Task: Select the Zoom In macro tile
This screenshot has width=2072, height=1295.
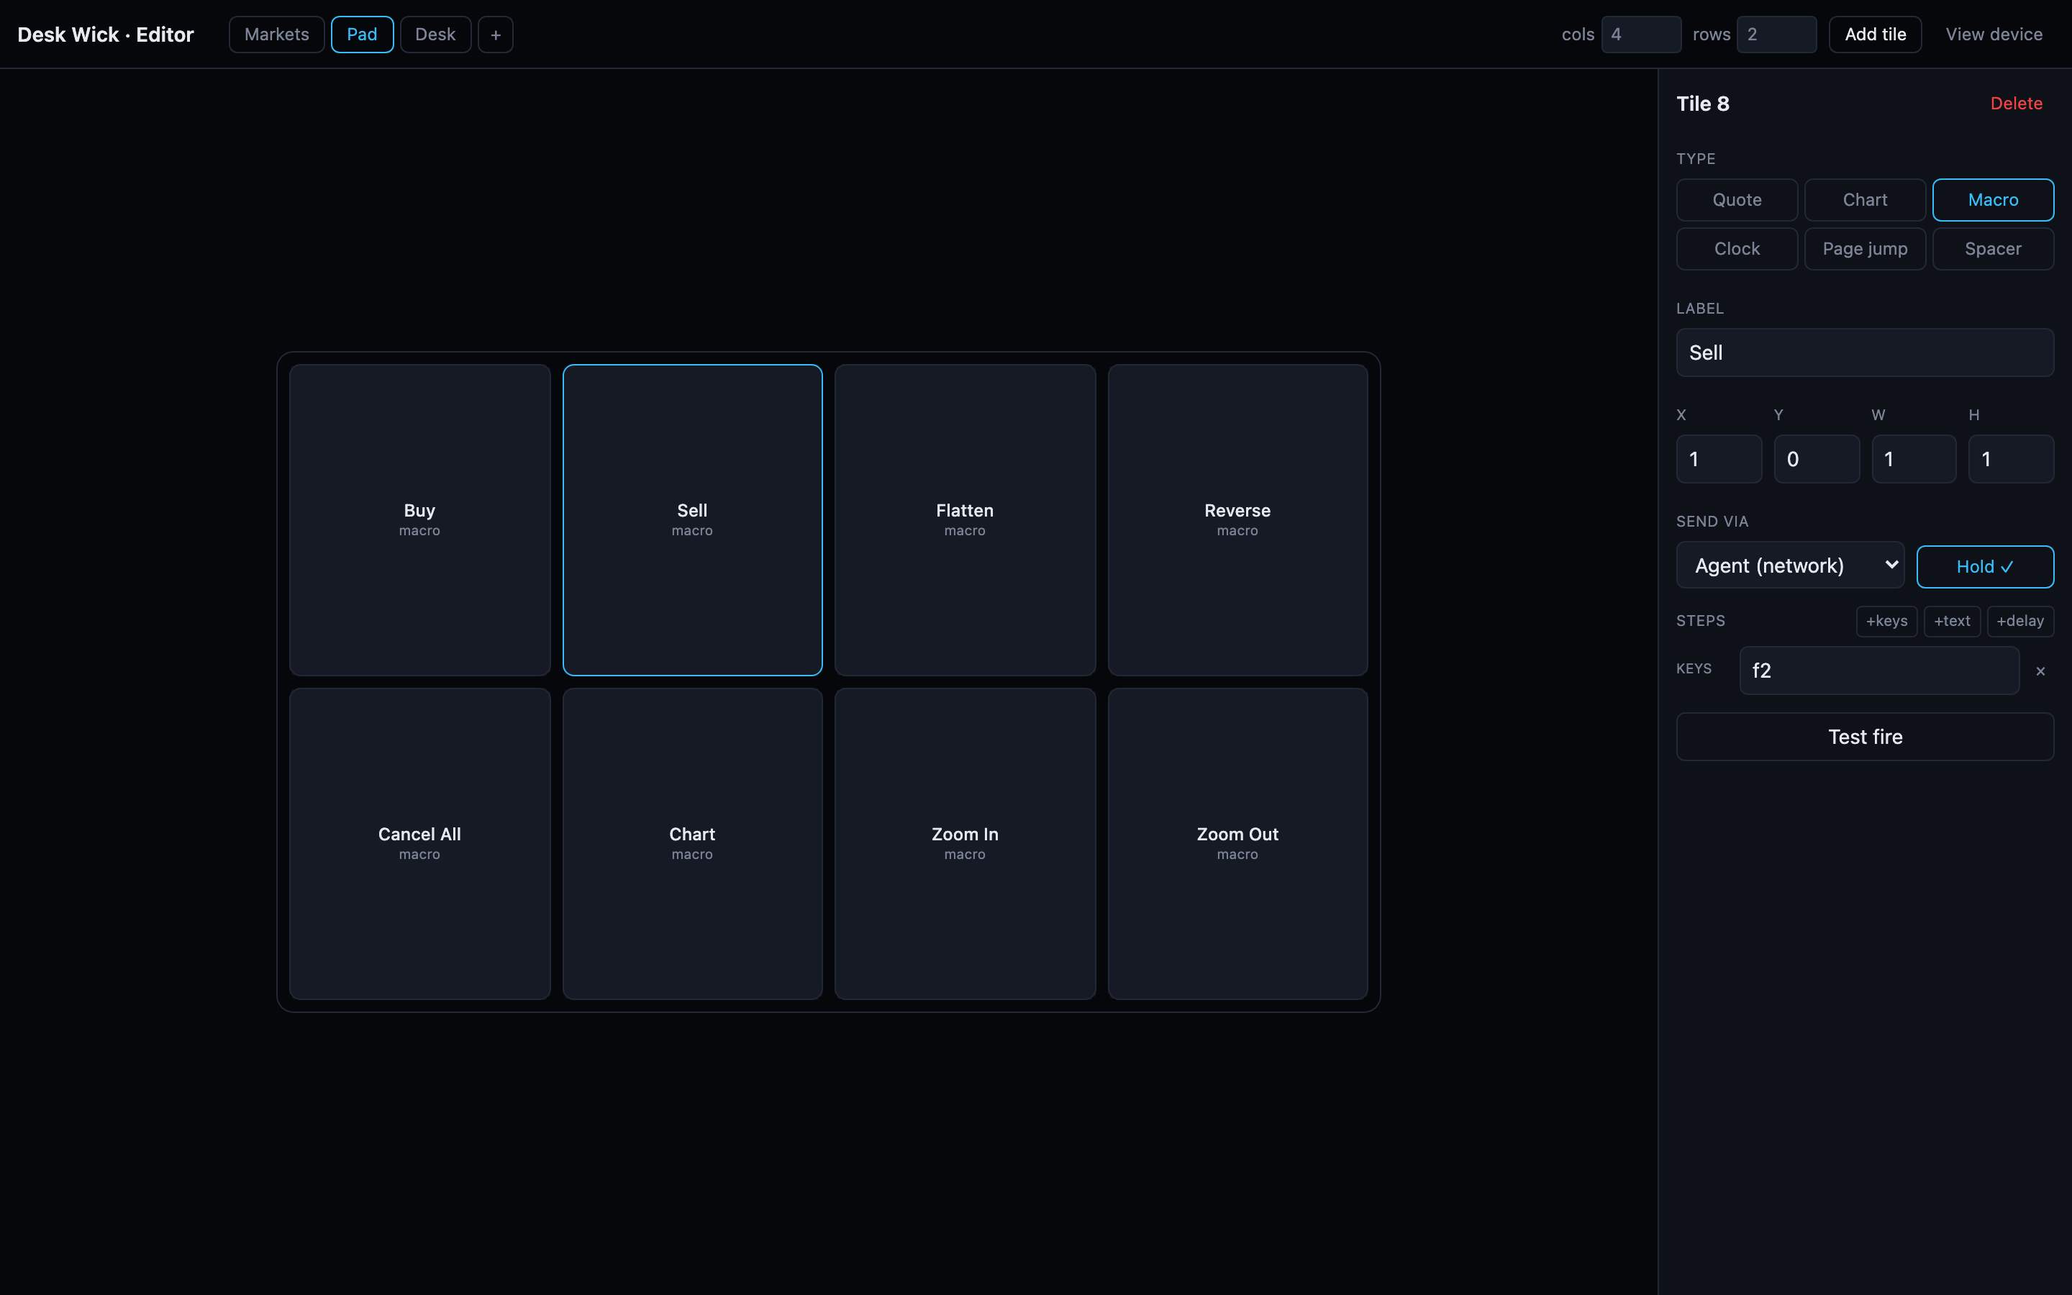Action: click(965, 844)
